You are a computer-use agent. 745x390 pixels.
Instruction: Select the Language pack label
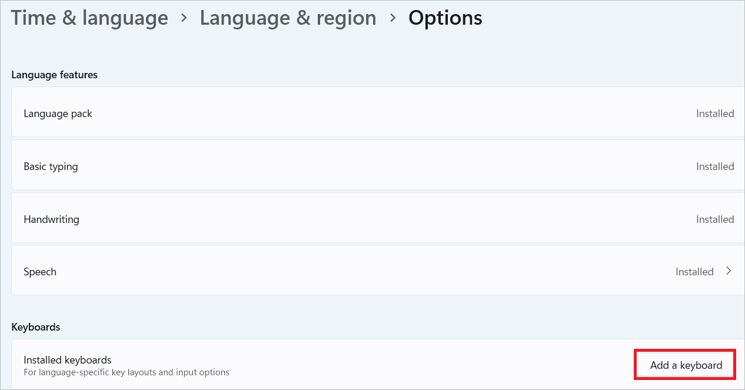click(x=58, y=114)
